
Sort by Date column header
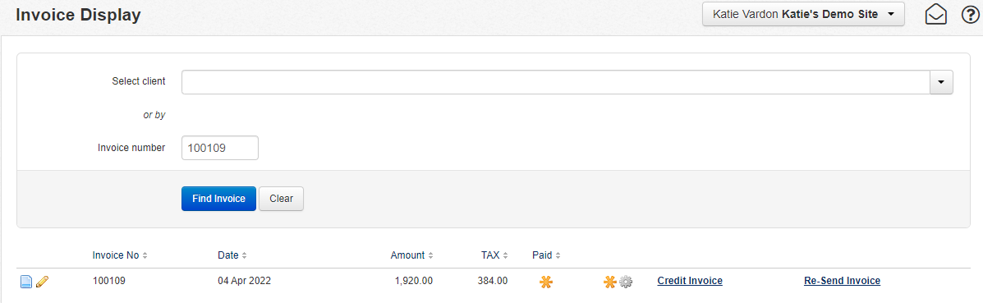pyautogui.click(x=232, y=255)
